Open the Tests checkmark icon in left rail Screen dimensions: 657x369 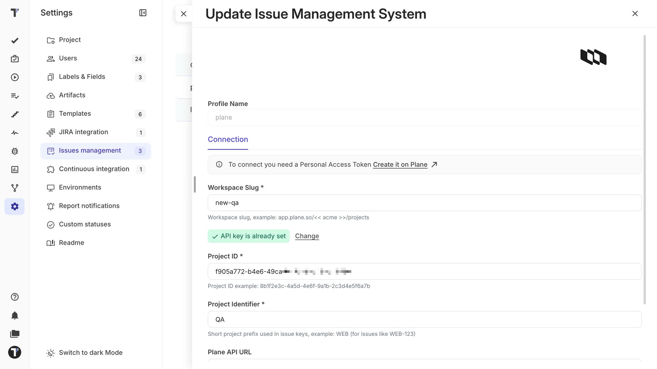coord(14,41)
